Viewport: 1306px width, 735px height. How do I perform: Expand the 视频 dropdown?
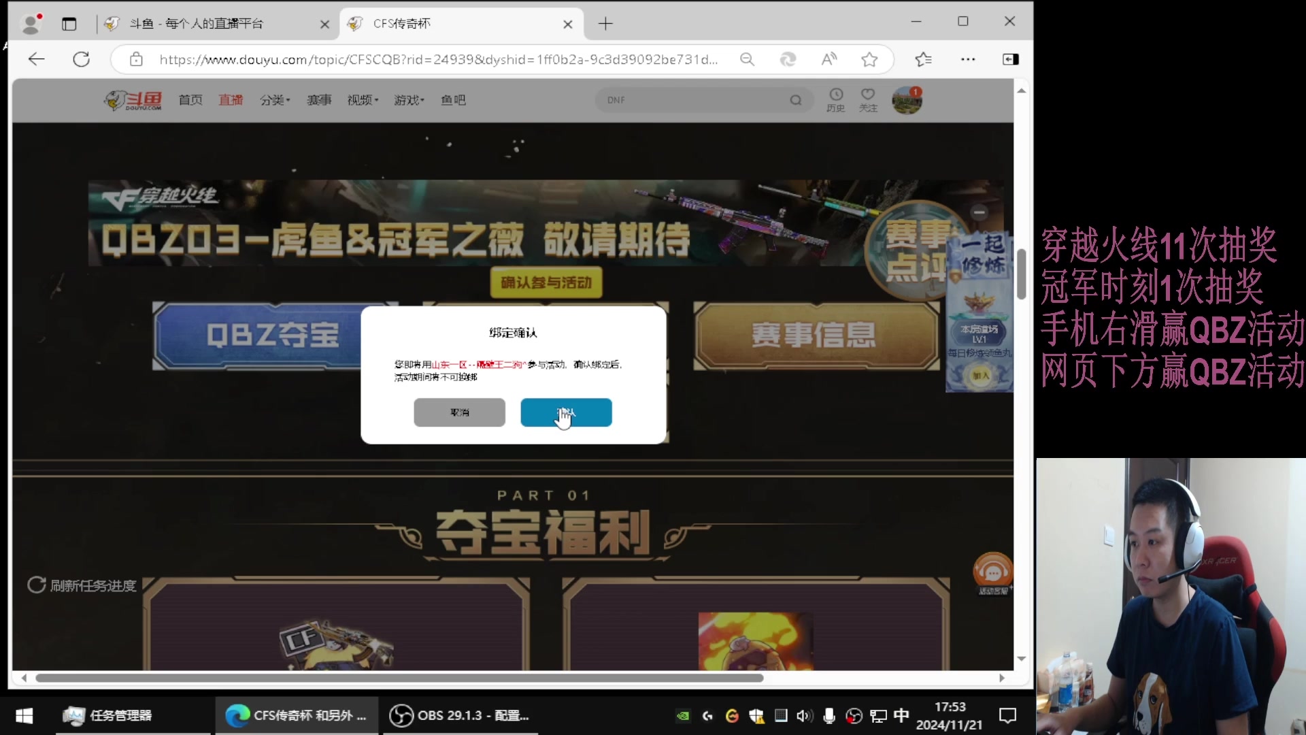click(363, 100)
